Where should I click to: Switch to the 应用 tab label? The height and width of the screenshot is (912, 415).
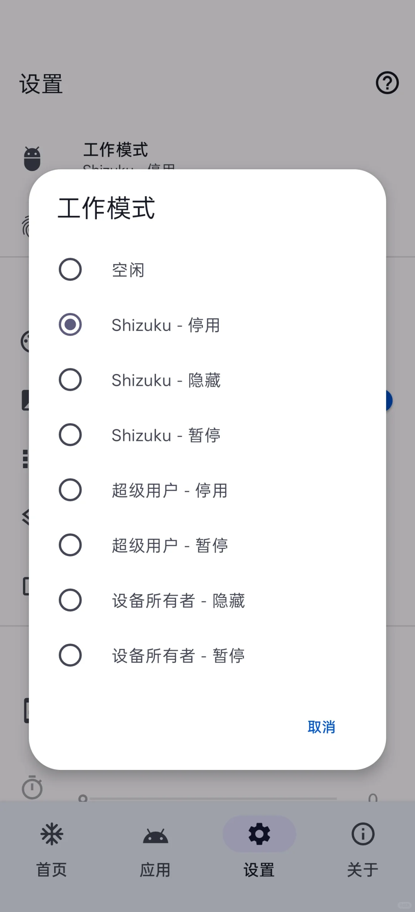155,869
